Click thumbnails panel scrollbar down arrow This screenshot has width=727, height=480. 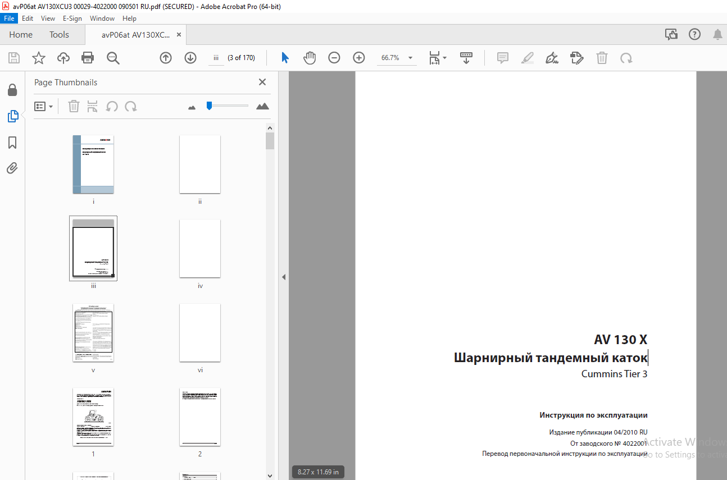(x=270, y=475)
